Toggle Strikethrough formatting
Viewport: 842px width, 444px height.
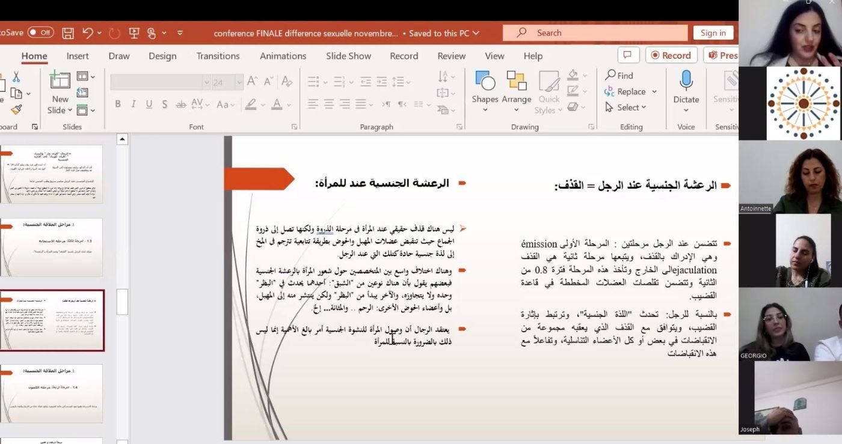pos(181,104)
